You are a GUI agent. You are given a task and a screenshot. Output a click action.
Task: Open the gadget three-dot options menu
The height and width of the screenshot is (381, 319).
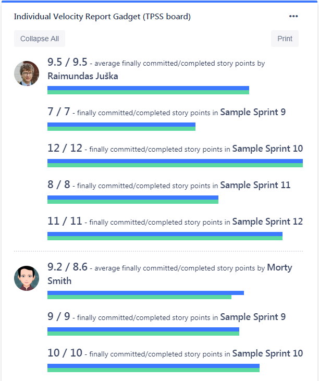coord(293,16)
